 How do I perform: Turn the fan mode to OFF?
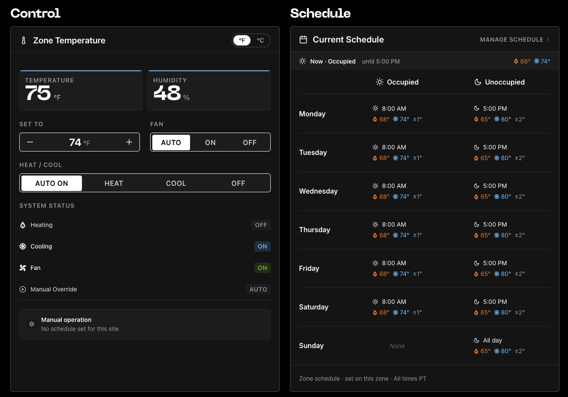click(250, 142)
